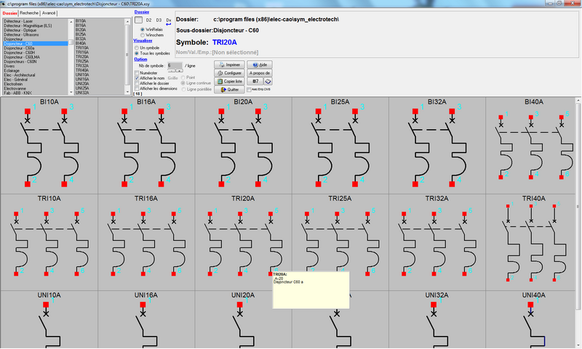Click the 'A propos de' button
This screenshot has width=582, height=349.
coord(260,73)
